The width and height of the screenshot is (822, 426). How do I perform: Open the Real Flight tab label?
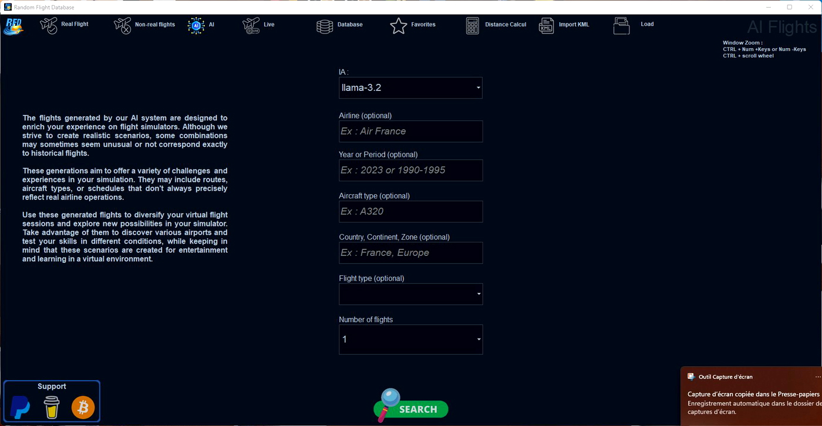tap(75, 25)
